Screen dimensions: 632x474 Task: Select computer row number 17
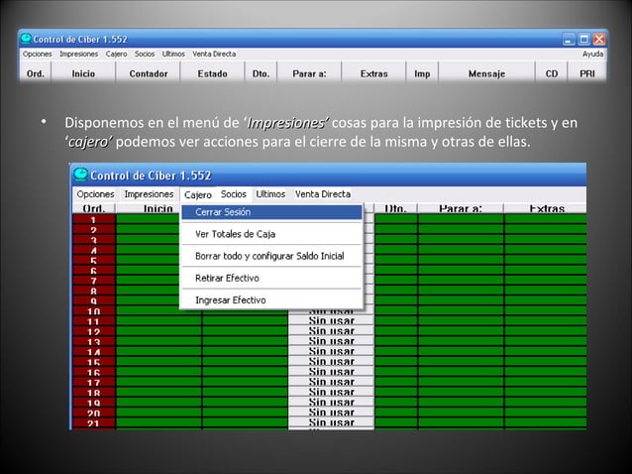[93, 382]
